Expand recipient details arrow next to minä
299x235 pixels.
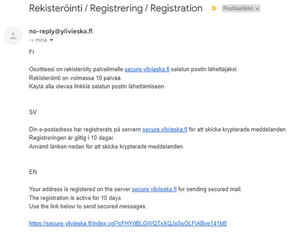coord(51,40)
